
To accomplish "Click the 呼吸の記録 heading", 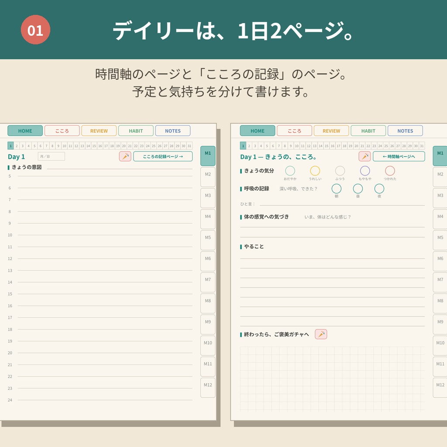I will coord(256,189).
